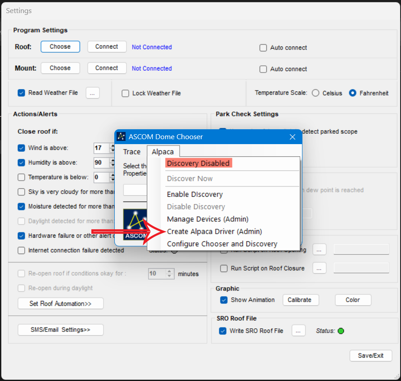Click the Humidity threshold input field
Image resolution: width=401 pixels, height=381 pixels.
pos(100,163)
